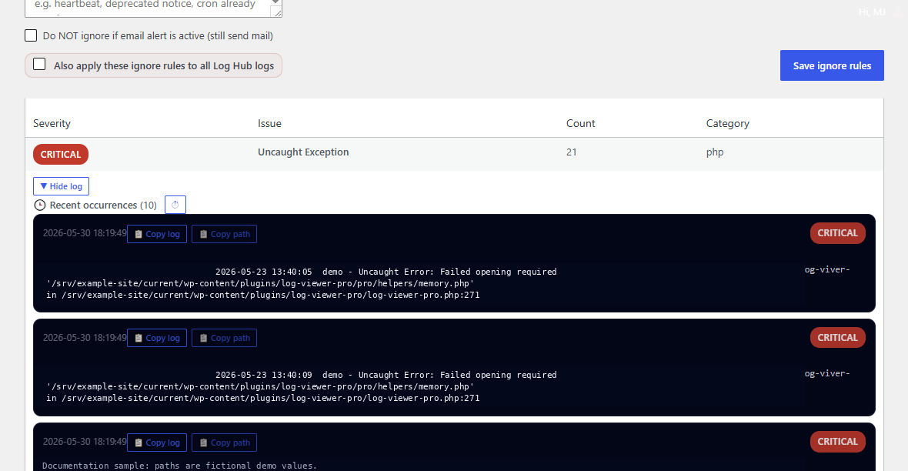Select the 'Uncaught Exception' issue text
This screenshot has height=471, width=908.
point(303,152)
